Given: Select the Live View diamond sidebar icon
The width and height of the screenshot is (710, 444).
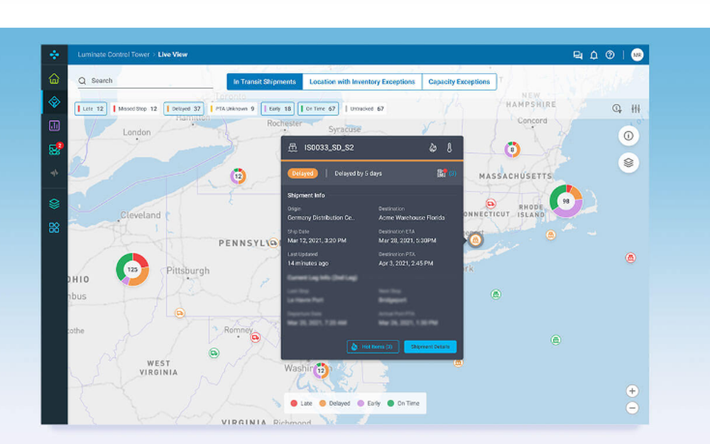Looking at the screenshot, I should tap(54, 102).
